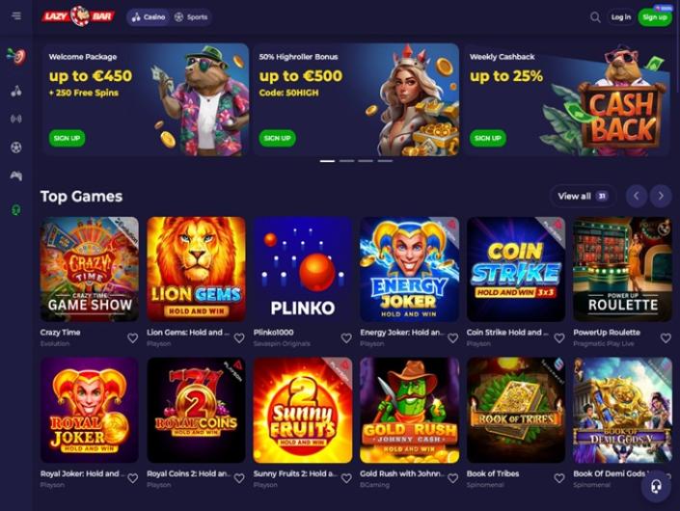Image resolution: width=680 pixels, height=511 pixels.
Task: Select the soccer ball sports sidebar icon
Action: tap(16, 148)
